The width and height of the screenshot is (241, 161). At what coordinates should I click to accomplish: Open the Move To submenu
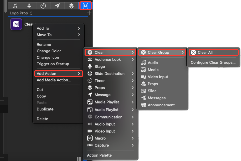click(x=58, y=35)
